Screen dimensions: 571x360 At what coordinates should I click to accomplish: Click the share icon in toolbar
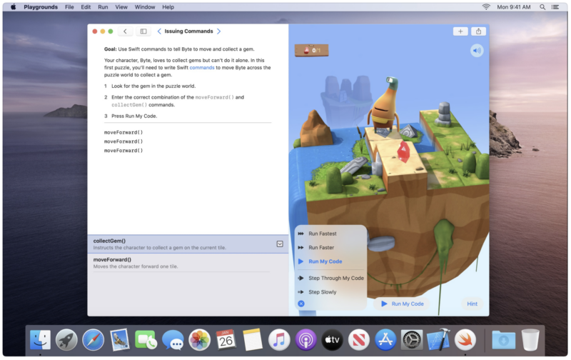[x=479, y=31]
